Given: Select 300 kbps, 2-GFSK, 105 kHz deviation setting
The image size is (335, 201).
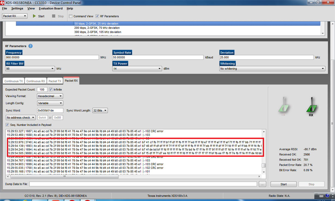Looking at the screenshot, I should (98, 32).
